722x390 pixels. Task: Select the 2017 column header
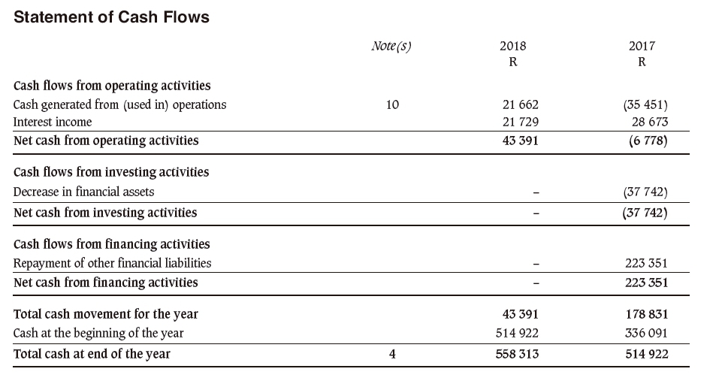(x=641, y=46)
